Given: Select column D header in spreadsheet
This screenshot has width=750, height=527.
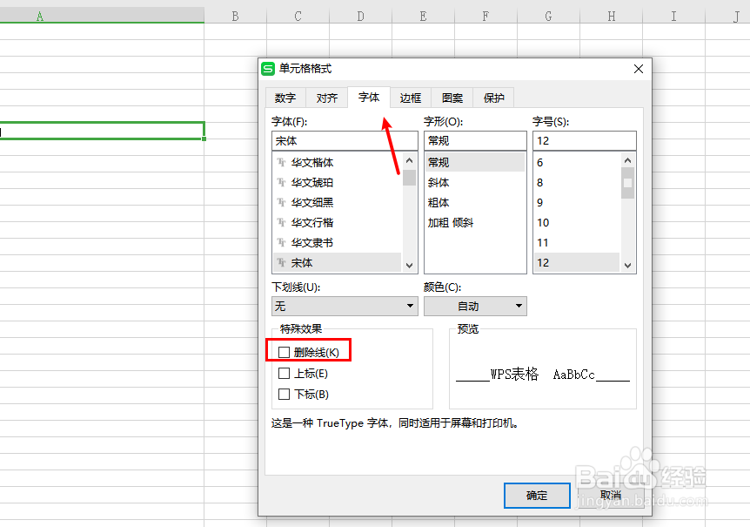Looking at the screenshot, I should click(361, 16).
